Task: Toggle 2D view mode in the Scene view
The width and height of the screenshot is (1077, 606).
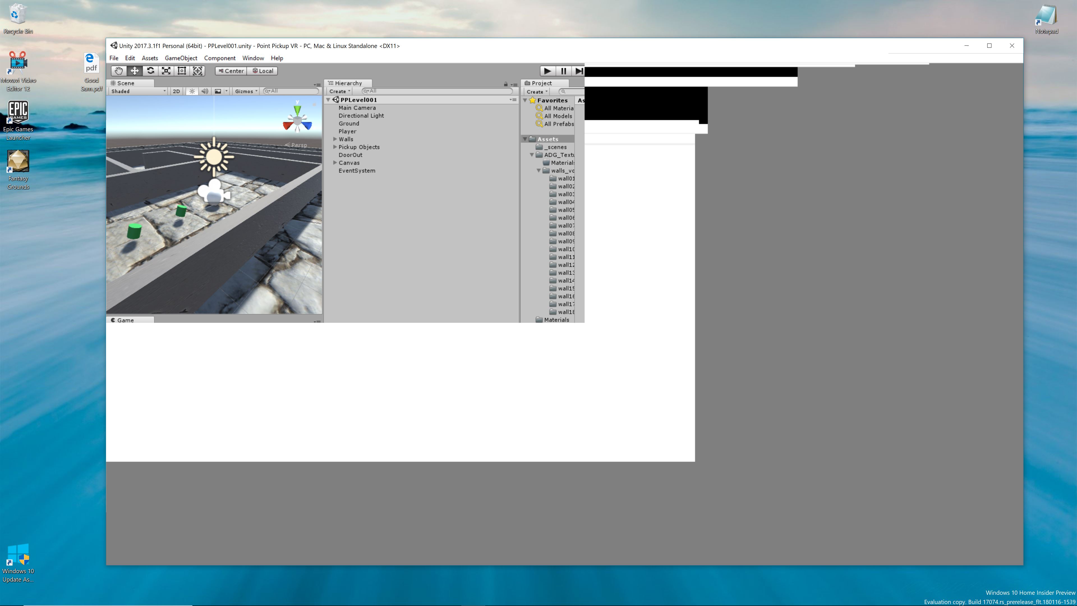Action: [x=176, y=91]
